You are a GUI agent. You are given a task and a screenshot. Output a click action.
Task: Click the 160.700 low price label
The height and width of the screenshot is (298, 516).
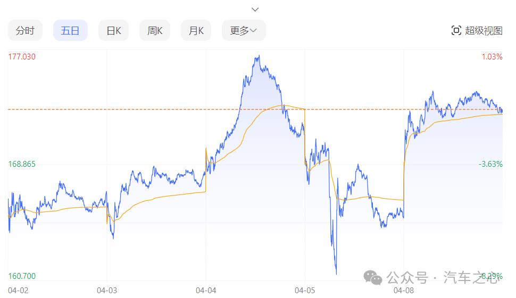point(22,276)
